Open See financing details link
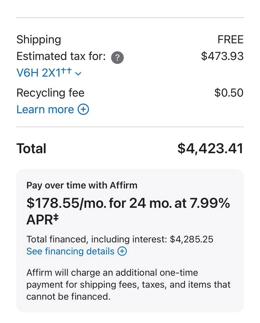 (70, 251)
